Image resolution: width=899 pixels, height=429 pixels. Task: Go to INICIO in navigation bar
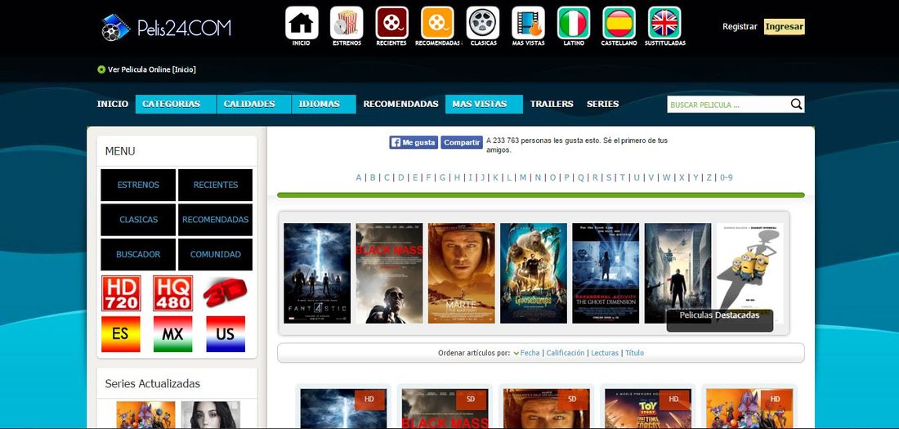tap(113, 104)
